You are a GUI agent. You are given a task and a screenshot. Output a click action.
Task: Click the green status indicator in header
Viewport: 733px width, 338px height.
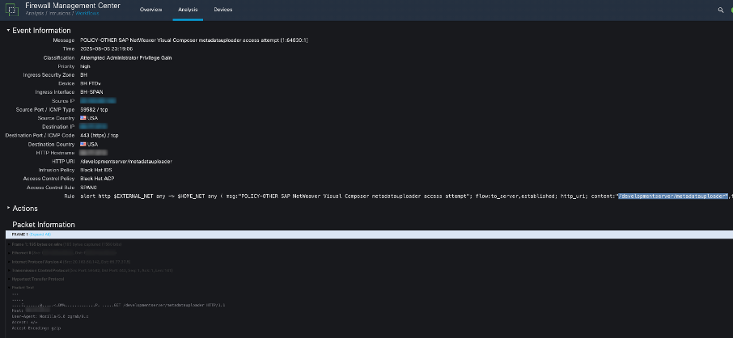pyautogui.click(x=731, y=10)
